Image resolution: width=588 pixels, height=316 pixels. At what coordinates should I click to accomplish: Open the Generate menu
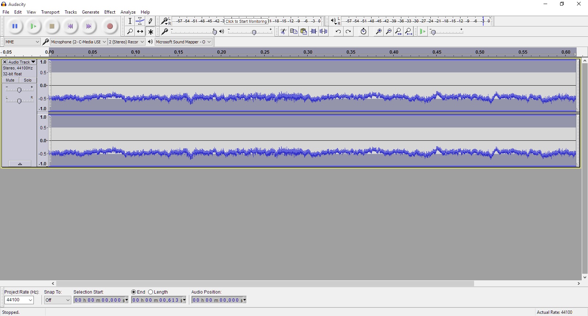pyautogui.click(x=90, y=12)
